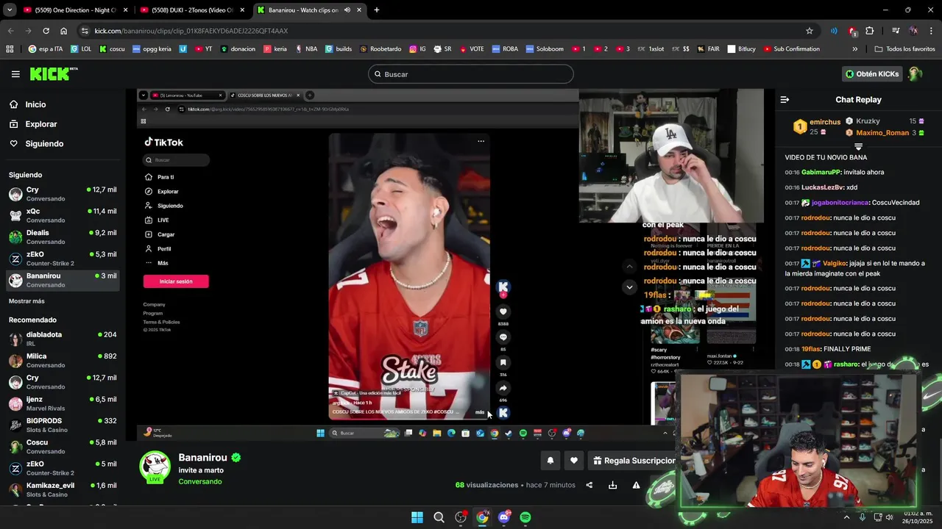The width and height of the screenshot is (942, 529).
Task: Open the Todos los favoritos folder
Action: [904, 49]
